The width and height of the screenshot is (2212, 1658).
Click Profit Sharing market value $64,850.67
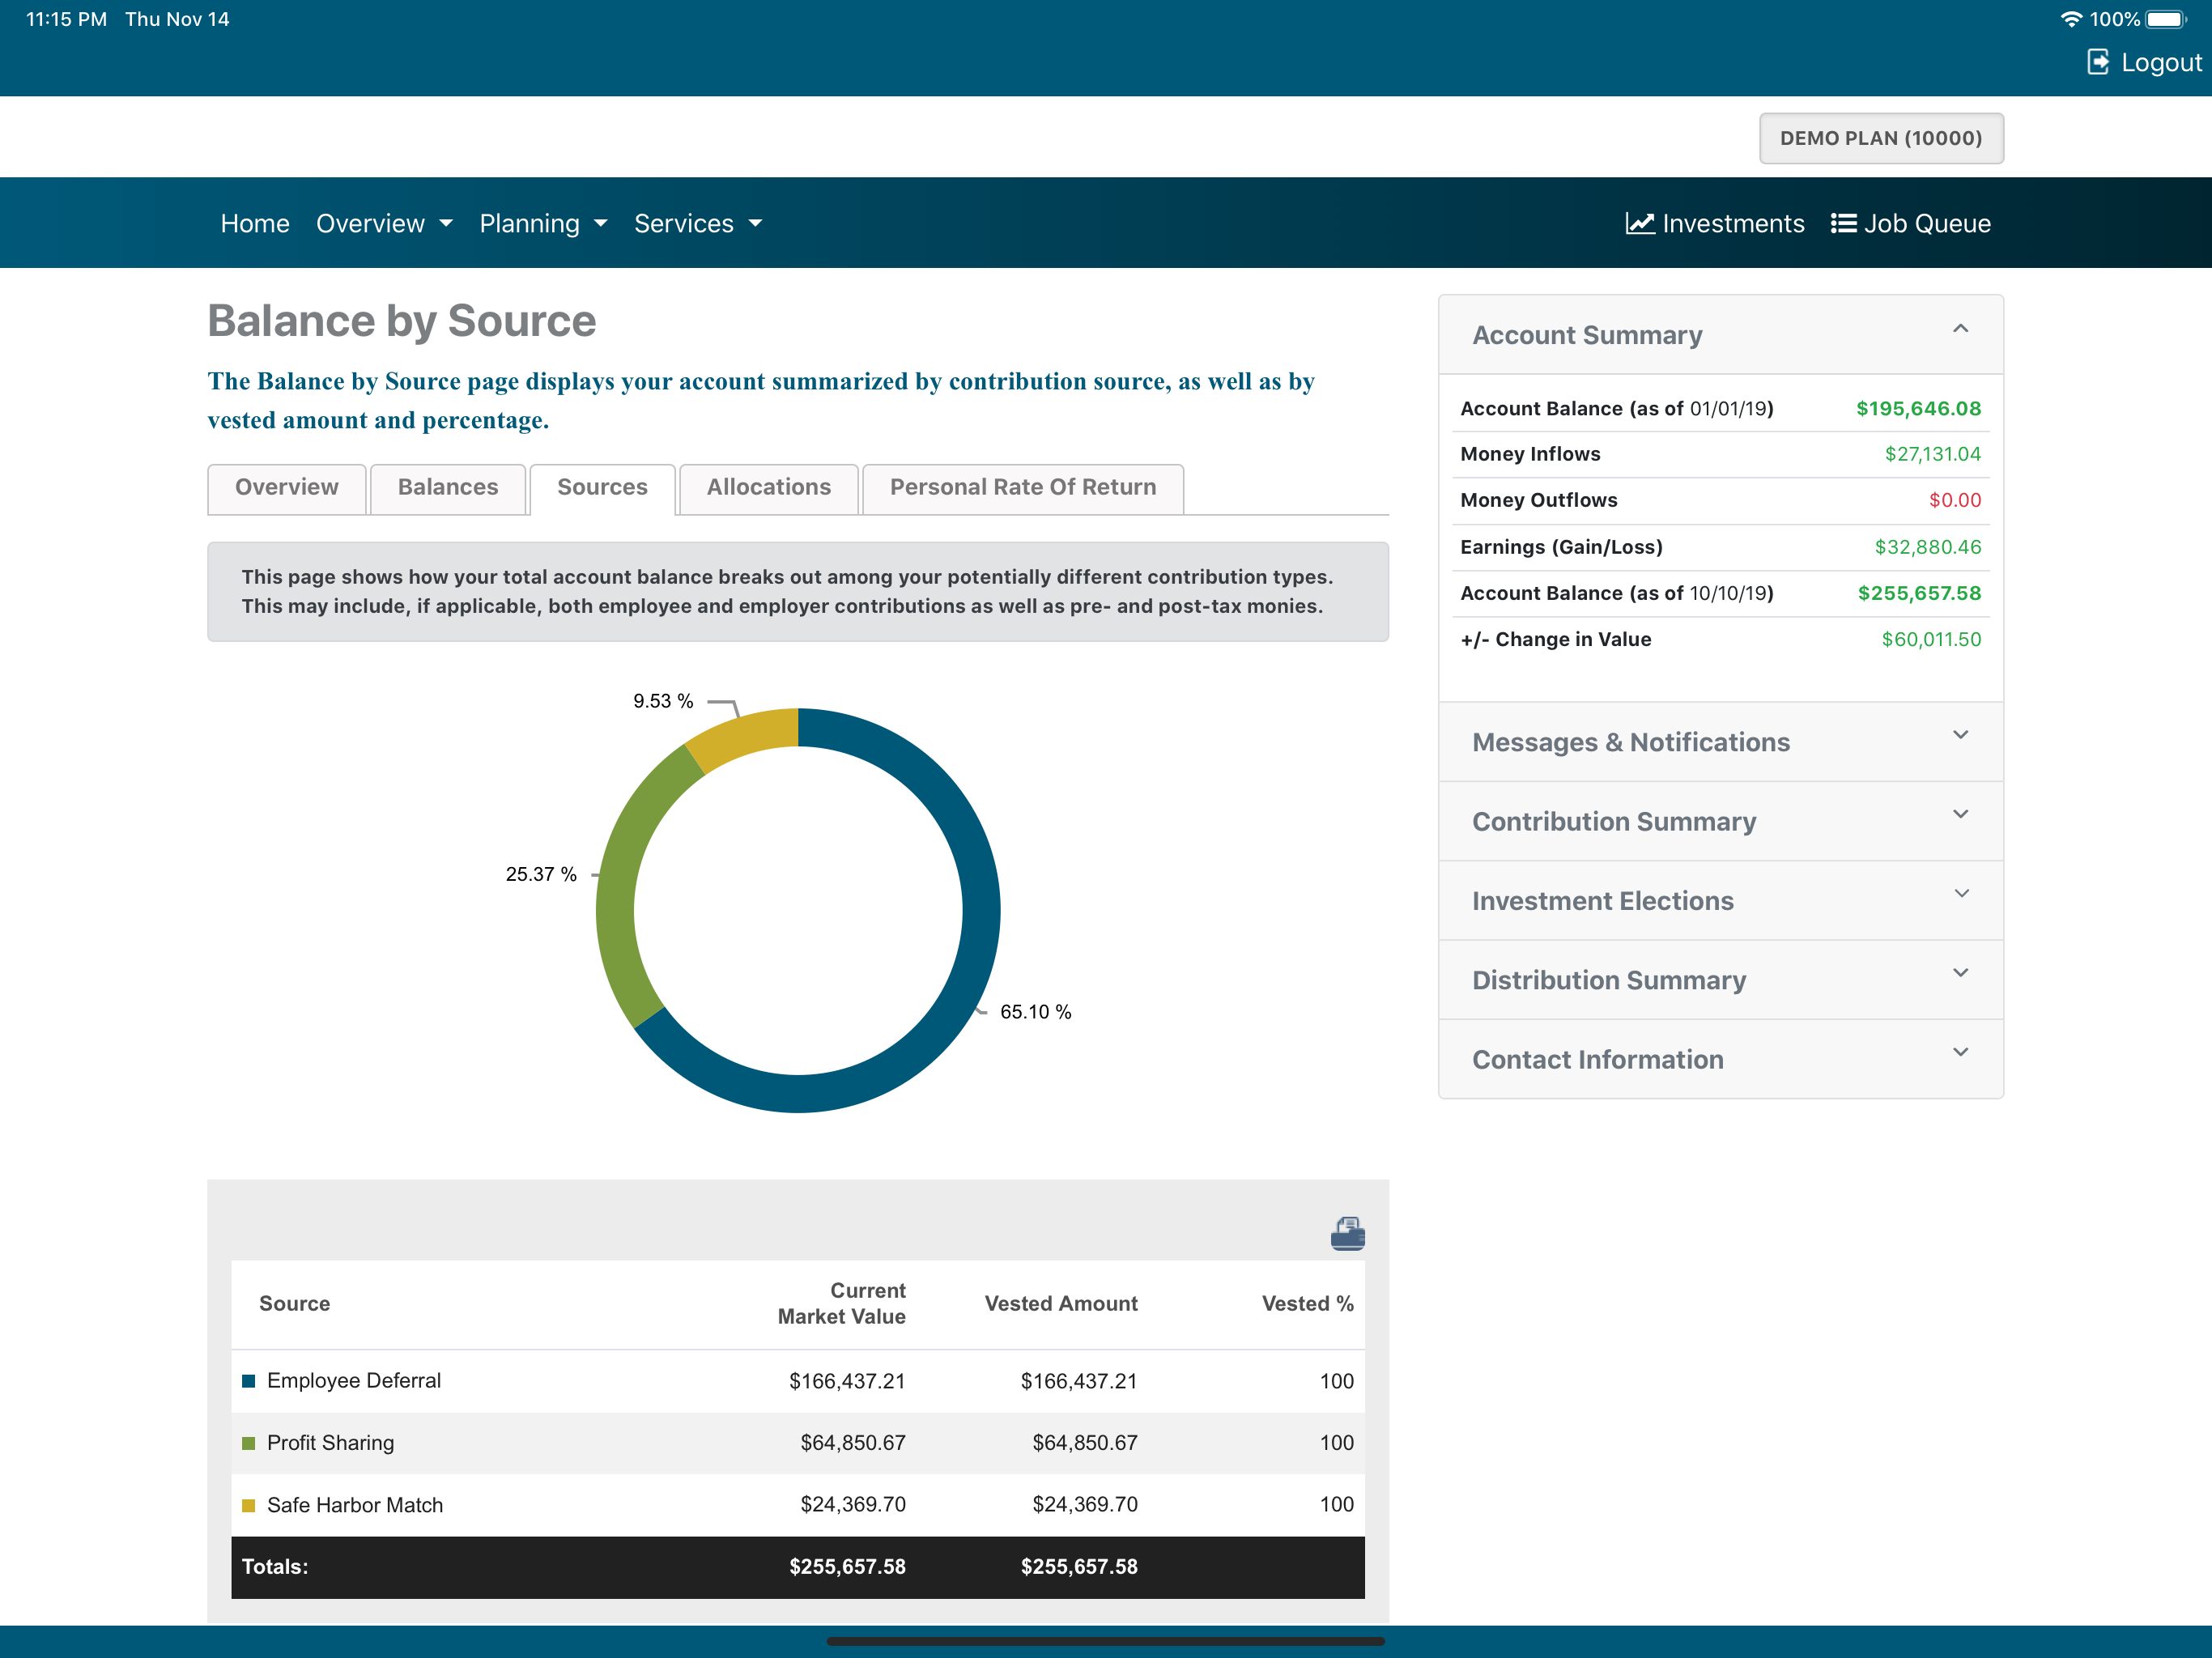[853, 1443]
